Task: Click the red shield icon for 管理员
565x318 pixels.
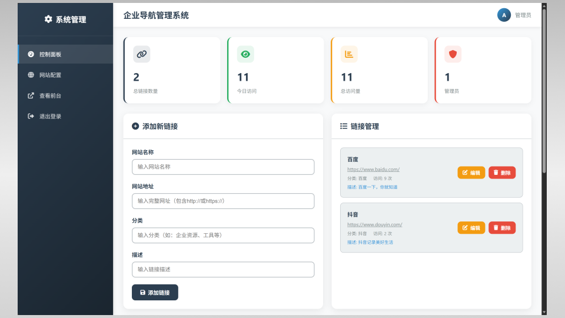Action: (x=453, y=54)
